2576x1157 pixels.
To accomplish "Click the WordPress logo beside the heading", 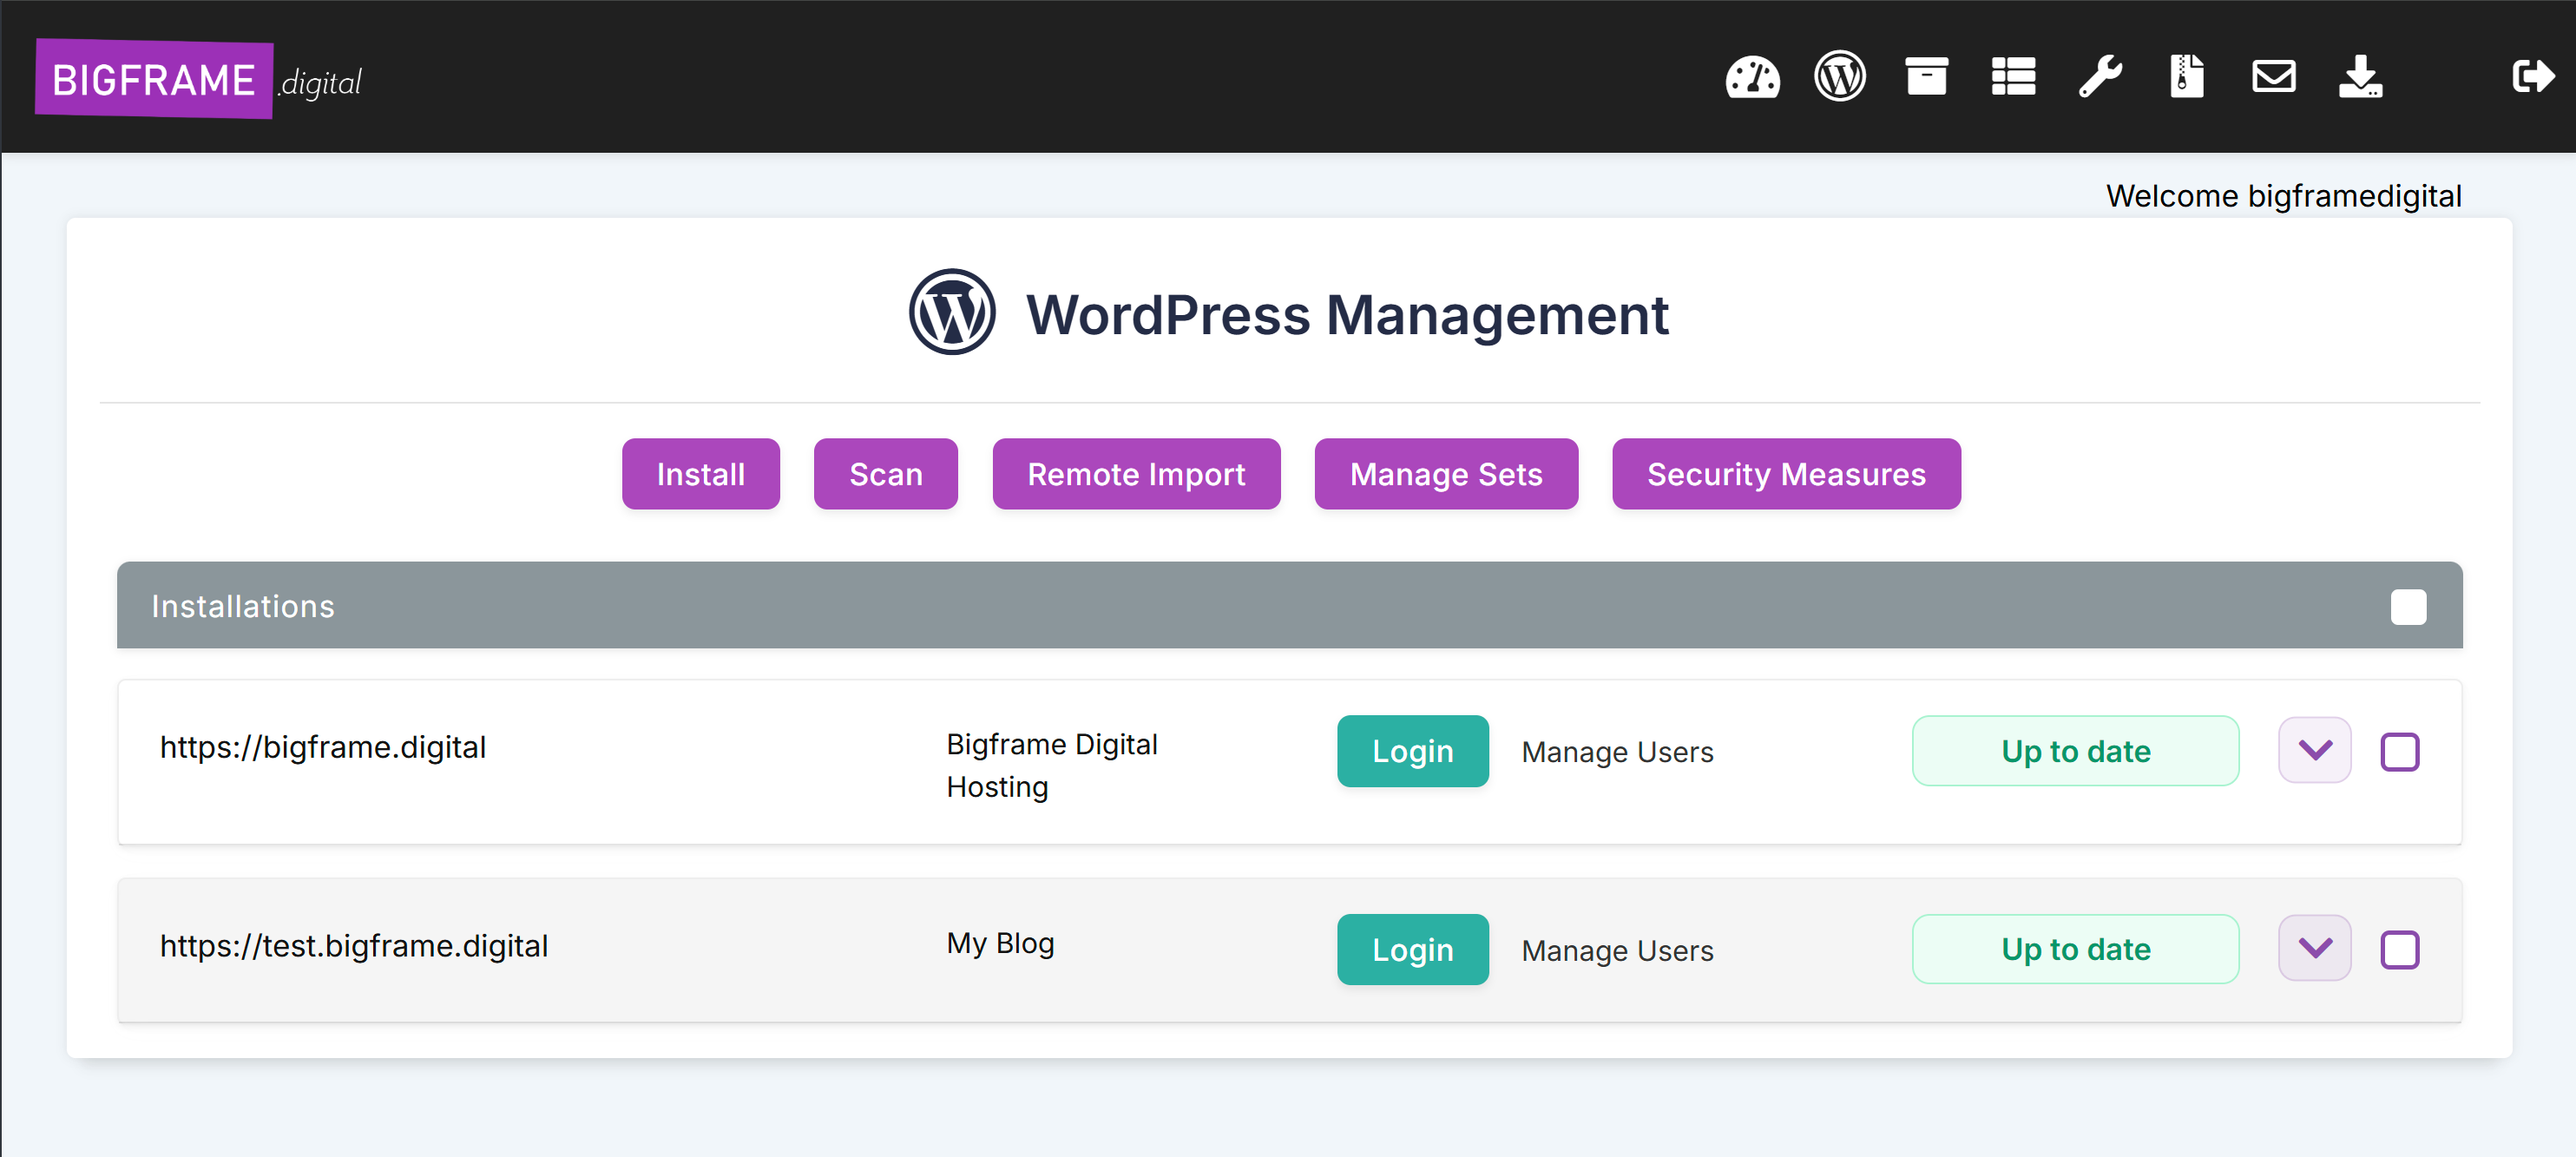I will click(x=951, y=312).
